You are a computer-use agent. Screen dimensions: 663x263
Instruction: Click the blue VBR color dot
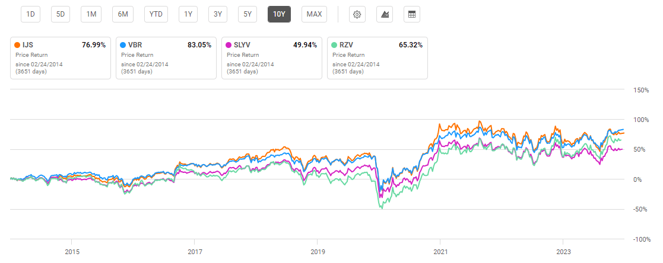(124, 45)
